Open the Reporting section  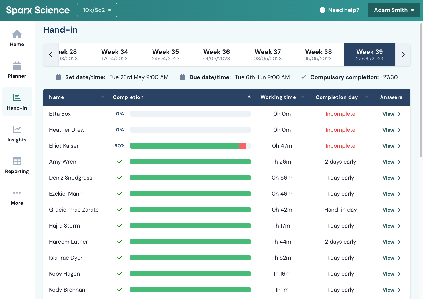(17, 165)
